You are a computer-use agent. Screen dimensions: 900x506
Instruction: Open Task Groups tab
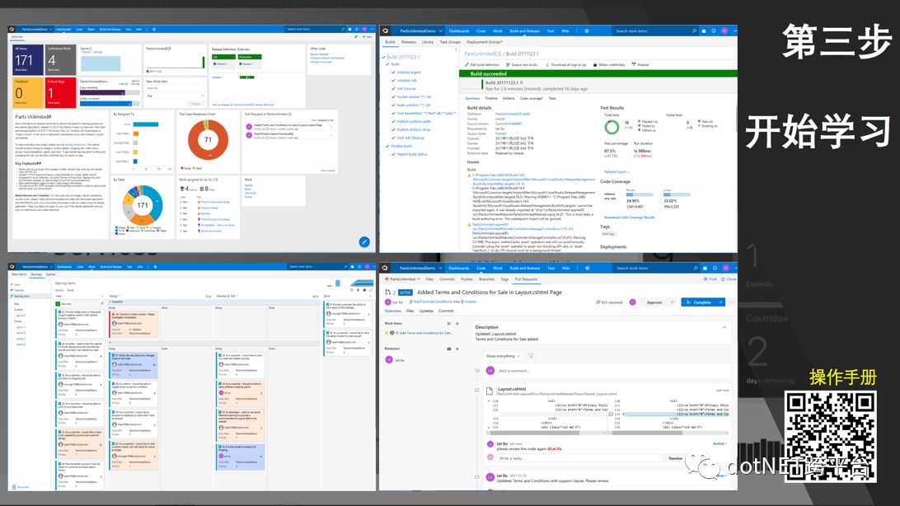pyautogui.click(x=450, y=42)
